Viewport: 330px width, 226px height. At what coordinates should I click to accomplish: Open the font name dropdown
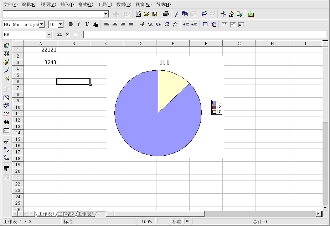(x=42, y=25)
